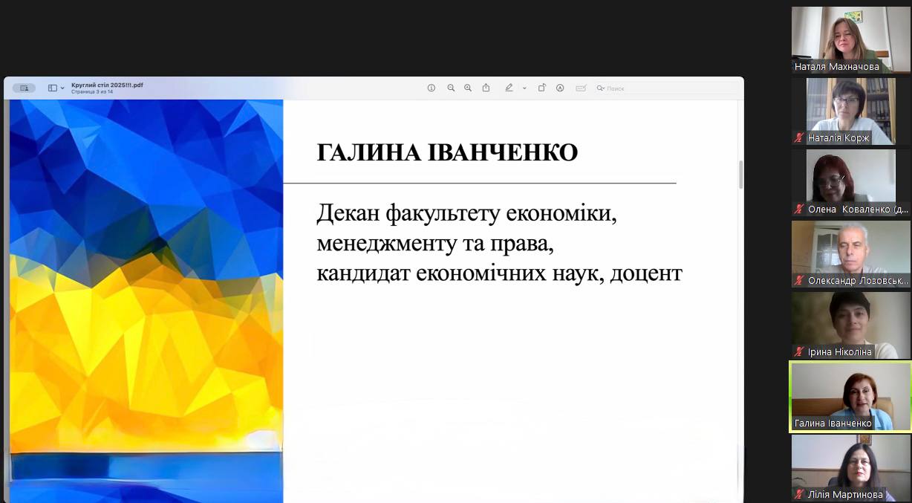The width and height of the screenshot is (912, 503).
Task: Expand the sidebar view options chevron
Action: [62, 88]
